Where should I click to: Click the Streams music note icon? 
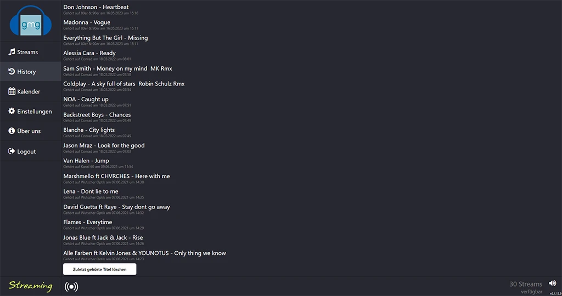[12, 52]
